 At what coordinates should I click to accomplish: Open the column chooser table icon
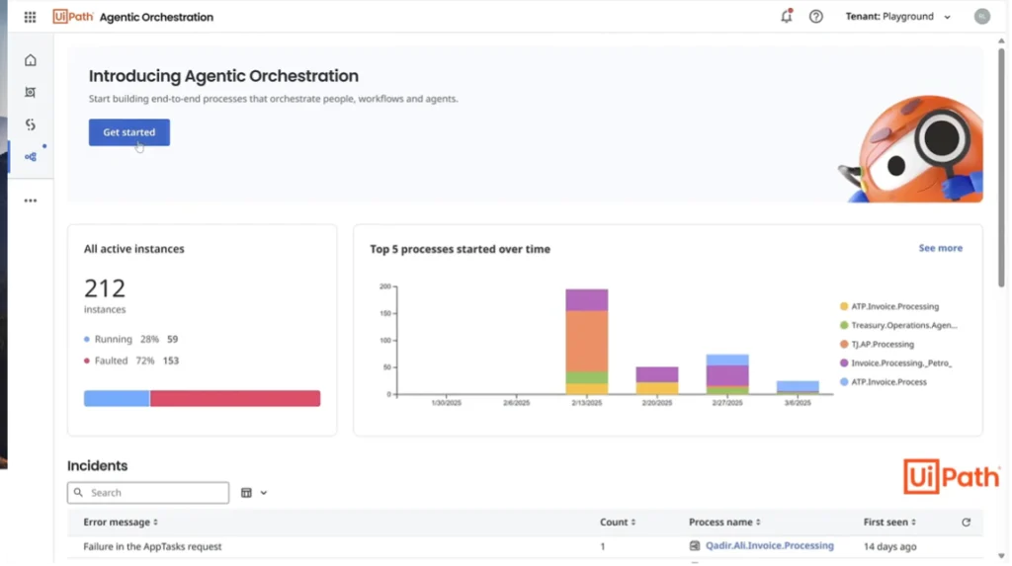tap(246, 493)
